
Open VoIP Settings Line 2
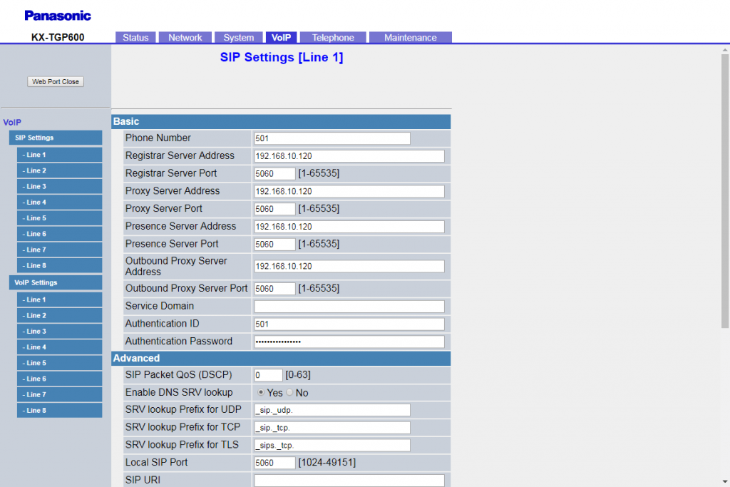(60, 315)
